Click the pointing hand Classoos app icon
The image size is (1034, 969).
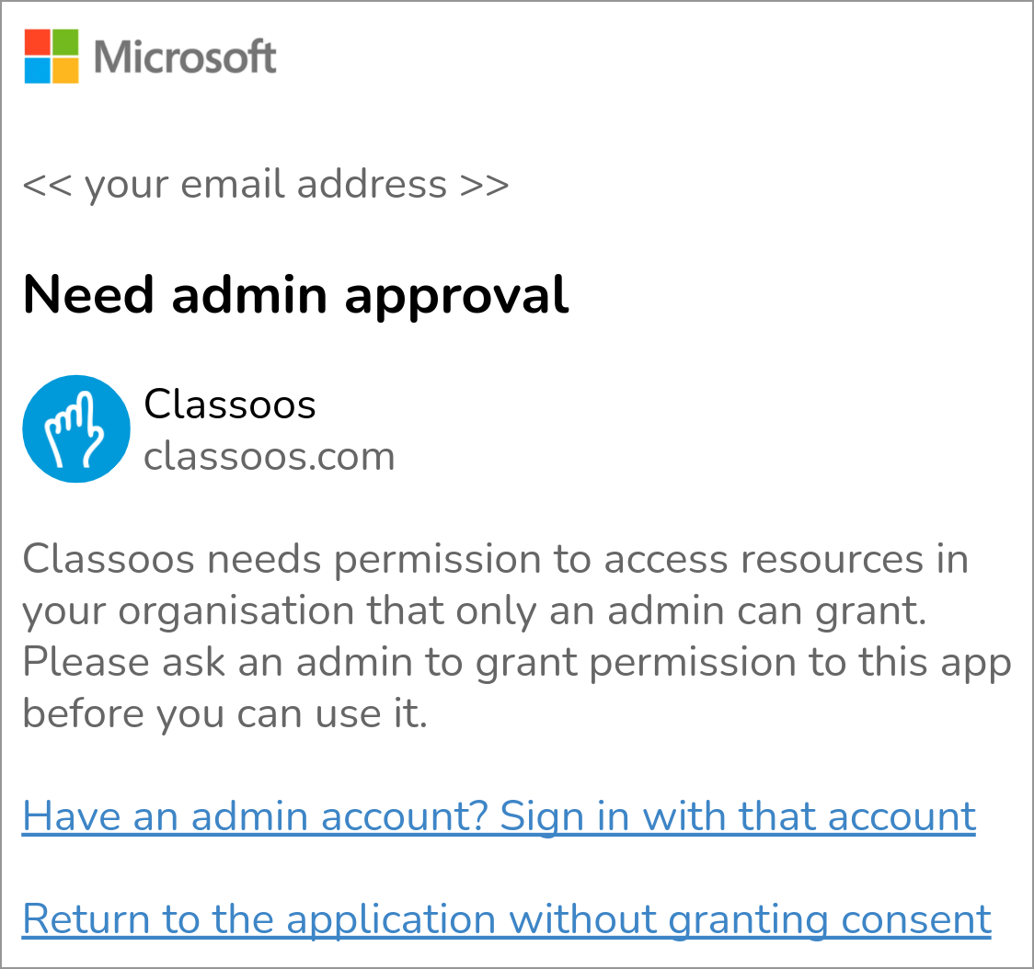pos(76,428)
